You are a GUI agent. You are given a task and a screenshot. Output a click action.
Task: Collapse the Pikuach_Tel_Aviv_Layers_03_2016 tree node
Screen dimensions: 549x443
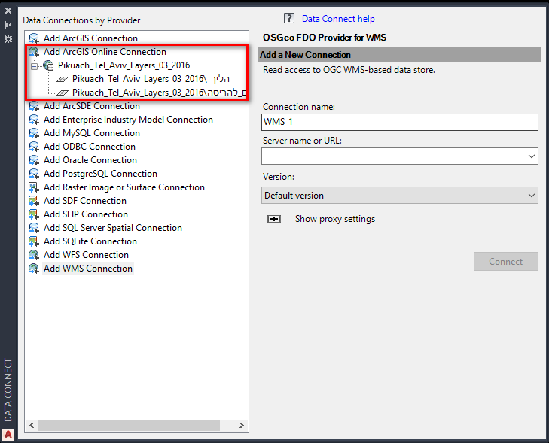pyautogui.click(x=34, y=65)
